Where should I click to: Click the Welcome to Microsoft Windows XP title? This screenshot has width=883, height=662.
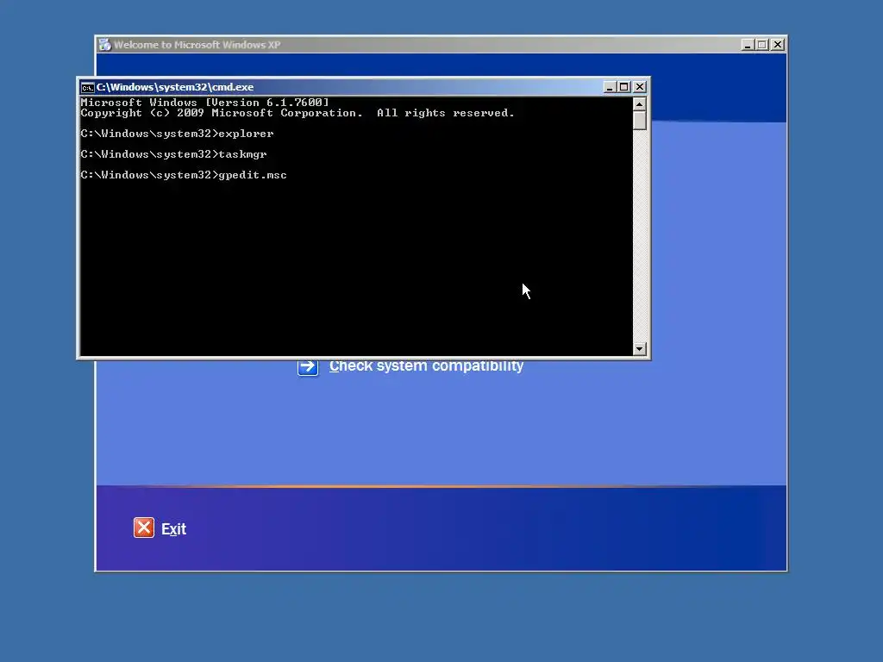point(197,45)
